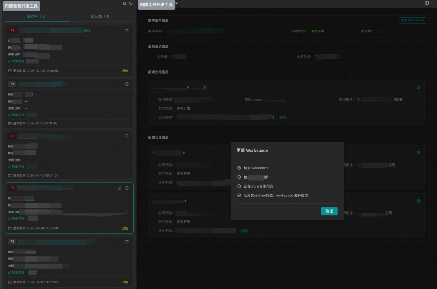Refresh the requirements list
The image size is (437, 289).
click(131, 3)
